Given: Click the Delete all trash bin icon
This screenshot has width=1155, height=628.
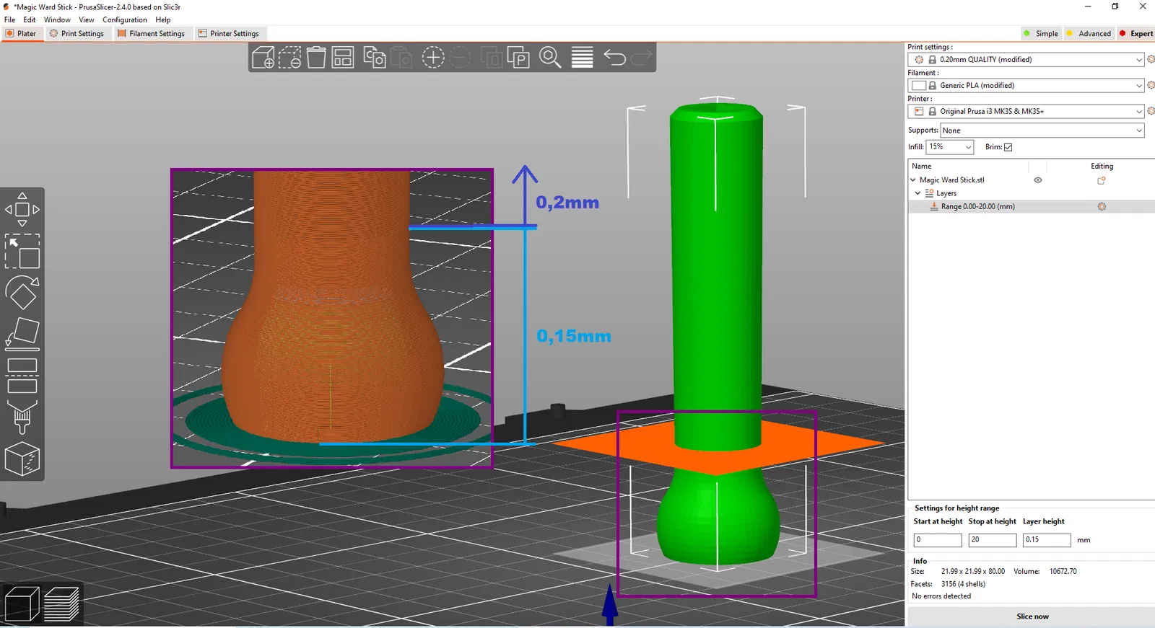Looking at the screenshot, I should [x=316, y=58].
